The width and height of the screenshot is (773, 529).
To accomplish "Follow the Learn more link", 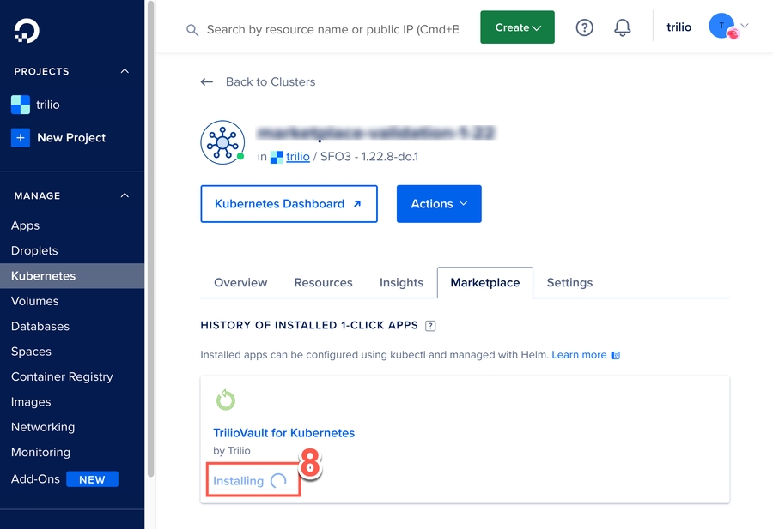I will (579, 355).
